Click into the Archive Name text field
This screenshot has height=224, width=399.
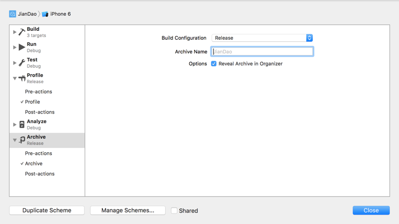tap(262, 52)
